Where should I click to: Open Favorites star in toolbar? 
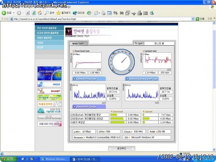pyautogui.click(x=58, y=13)
